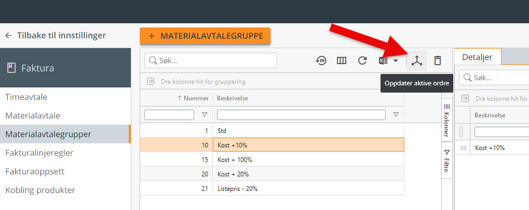Select the row Kost + 100%
Viewport: 529px width, 210px height.
272,159
